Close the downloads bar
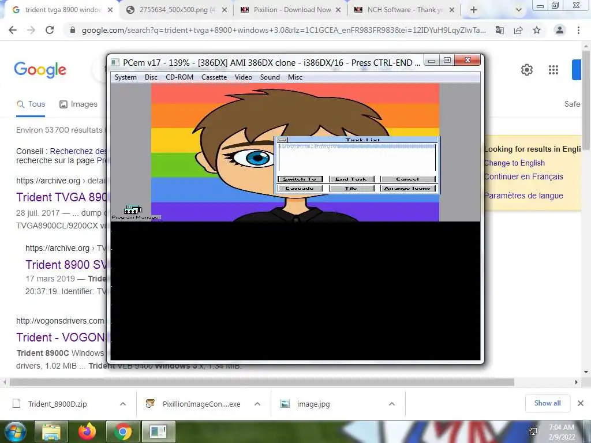The image size is (591, 443). pyautogui.click(x=581, y=403)
